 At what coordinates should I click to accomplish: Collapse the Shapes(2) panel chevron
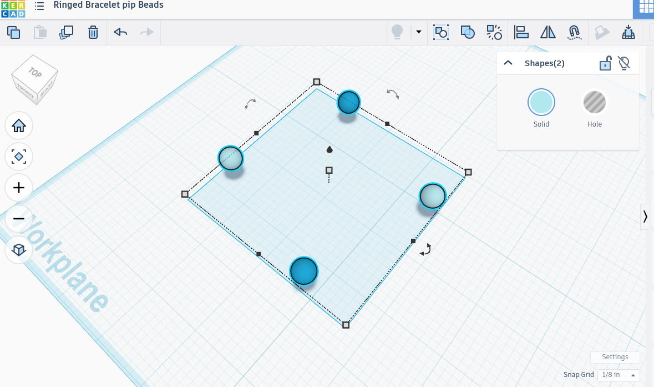508,63
